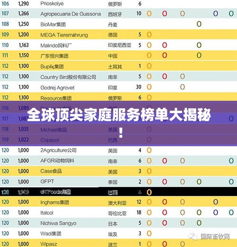This screenshot has width=237, height=247.
Task: Click the country 哥伦比亚 in the Italcol row
Action: [117, 213]
